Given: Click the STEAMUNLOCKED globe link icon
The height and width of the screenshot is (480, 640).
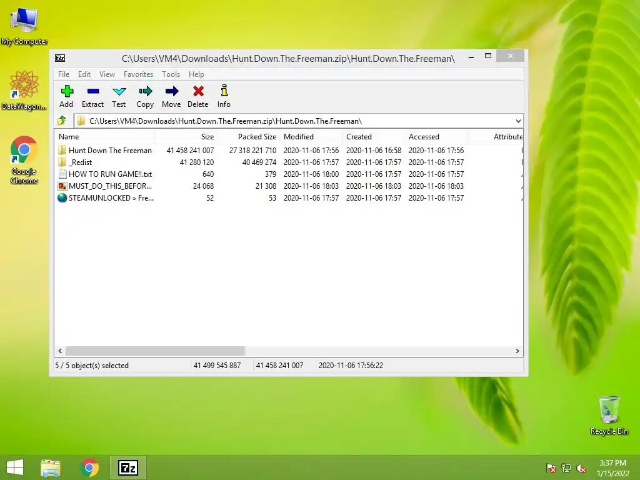Looking at the screenshot, I should 62,198.
